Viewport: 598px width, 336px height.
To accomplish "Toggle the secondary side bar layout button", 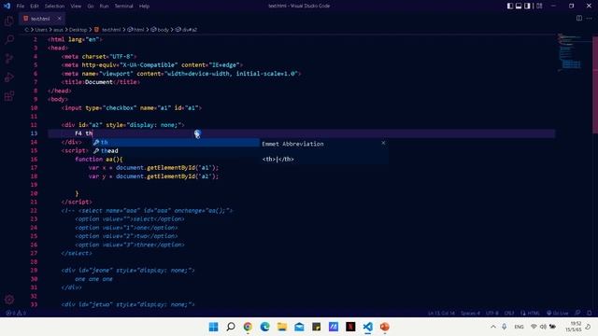I will coord(527,6).
